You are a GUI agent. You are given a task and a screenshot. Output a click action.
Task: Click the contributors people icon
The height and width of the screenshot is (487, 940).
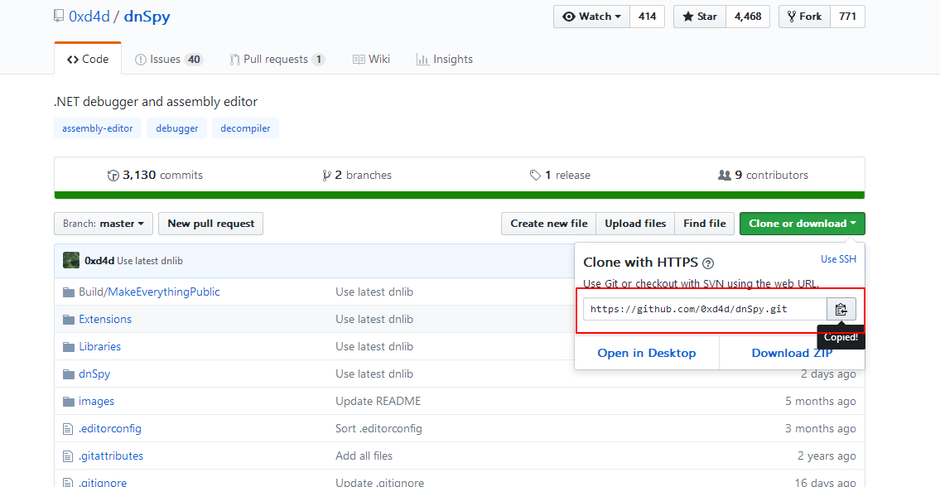[724, 175]
